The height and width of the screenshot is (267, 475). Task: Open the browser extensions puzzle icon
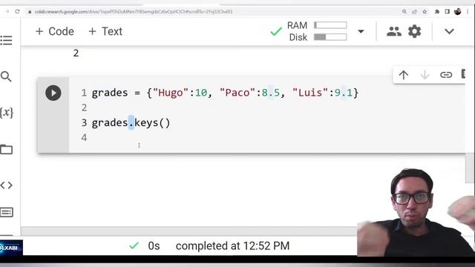click(x=437, y=12)
